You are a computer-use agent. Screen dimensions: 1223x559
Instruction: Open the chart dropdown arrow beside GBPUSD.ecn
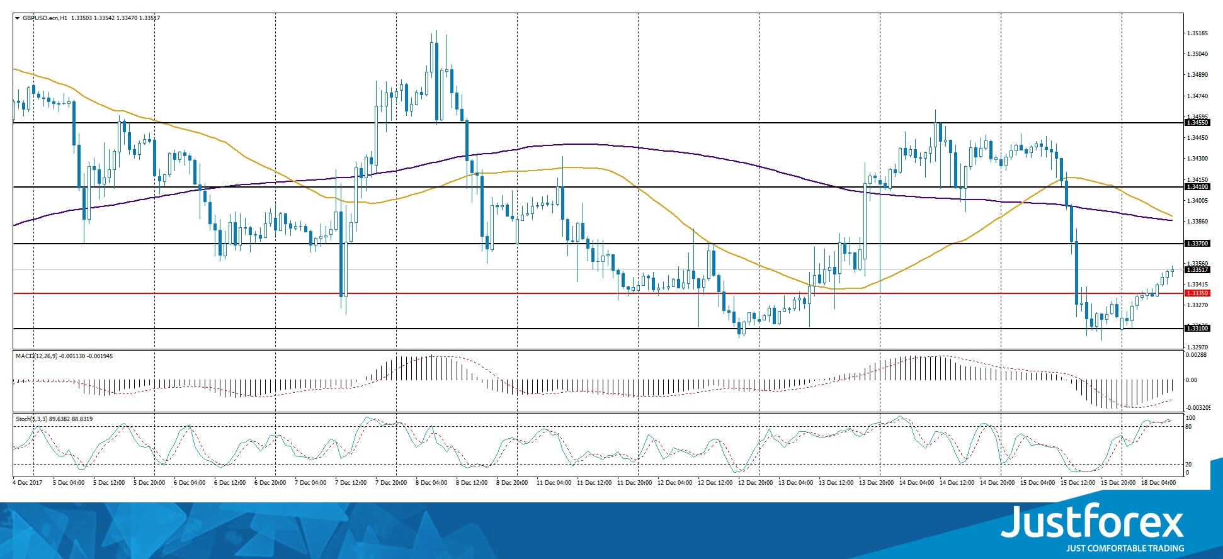18,18
